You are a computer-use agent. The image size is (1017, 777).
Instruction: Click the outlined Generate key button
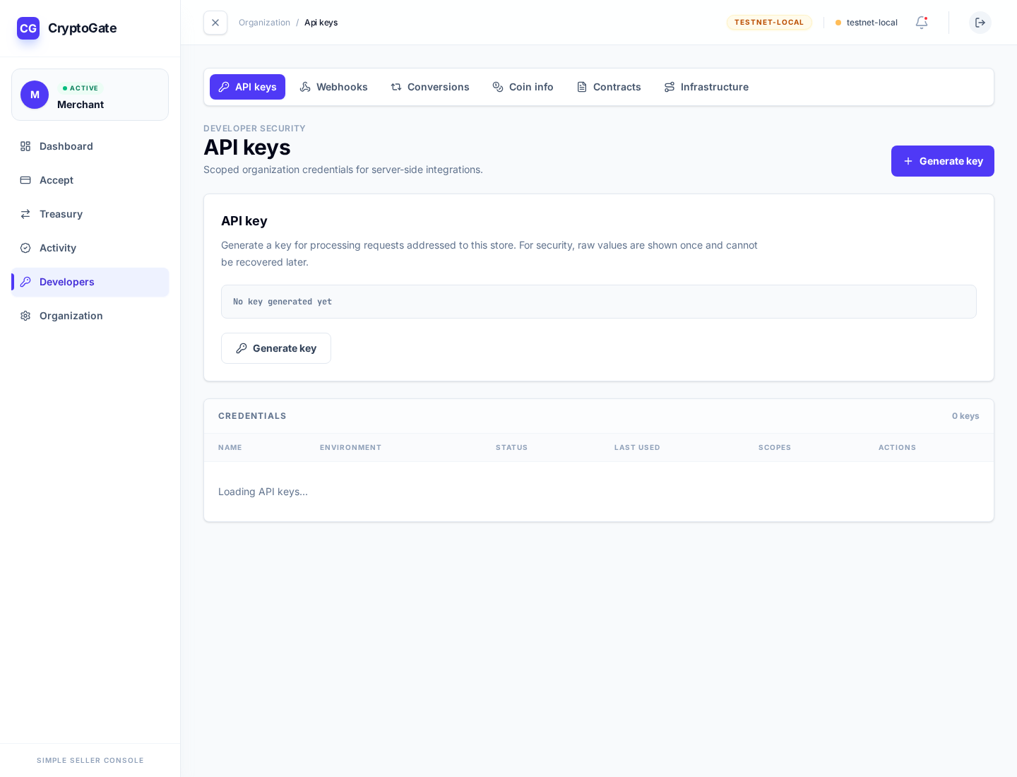pyautogui.click(x=276, y=348)
